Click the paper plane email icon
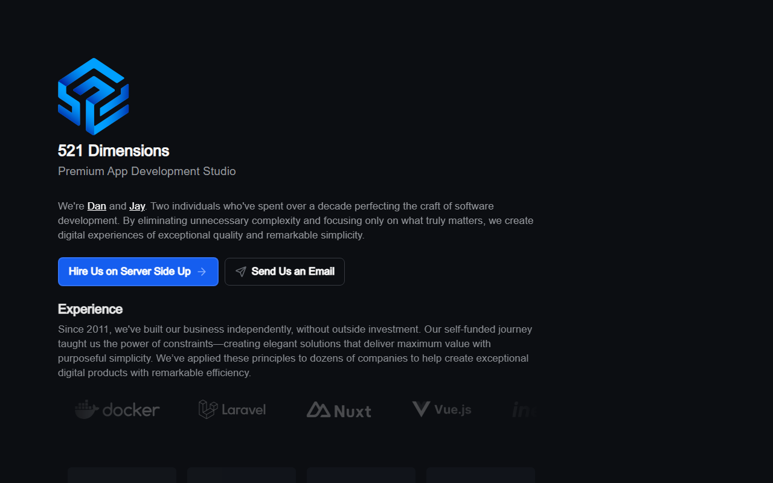773x483 pixels. click(x=241, y=272)
